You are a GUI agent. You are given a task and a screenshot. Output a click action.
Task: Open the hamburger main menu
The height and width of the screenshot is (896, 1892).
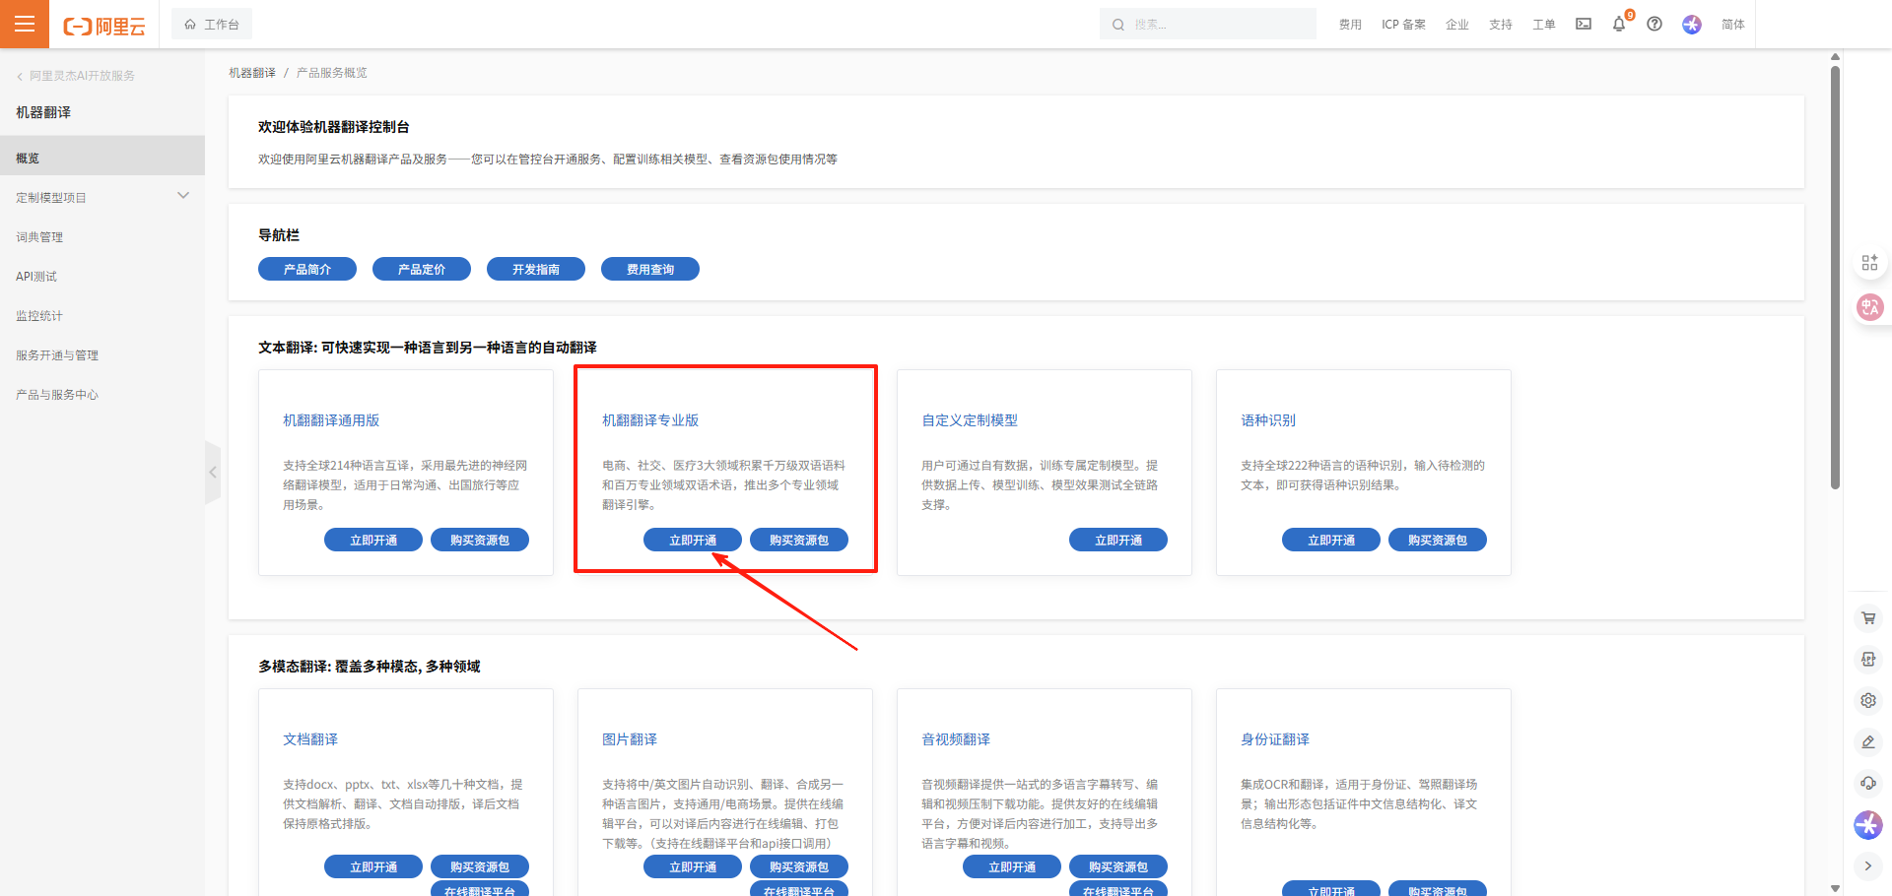click(x=25, y=24)
